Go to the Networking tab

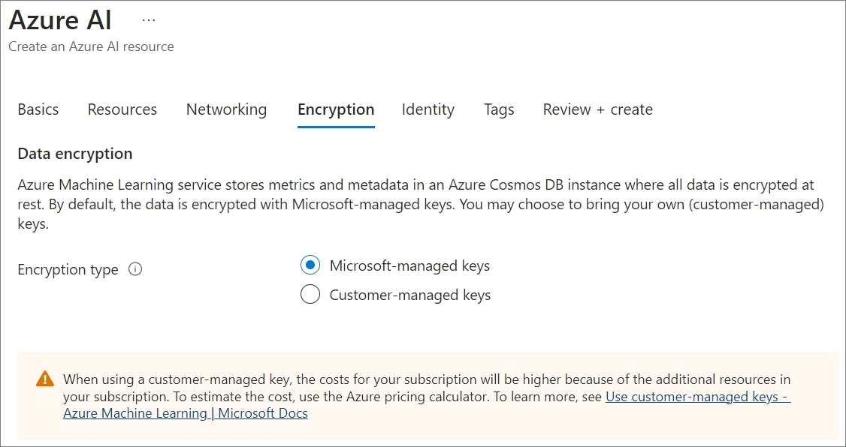pos(226,109)
